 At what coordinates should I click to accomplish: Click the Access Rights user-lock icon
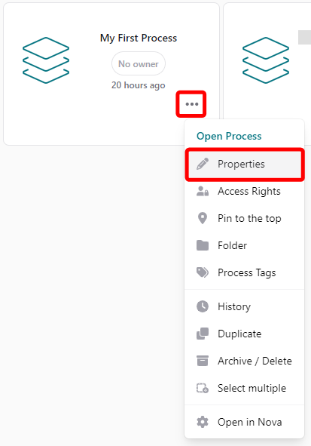pos(203,191)
